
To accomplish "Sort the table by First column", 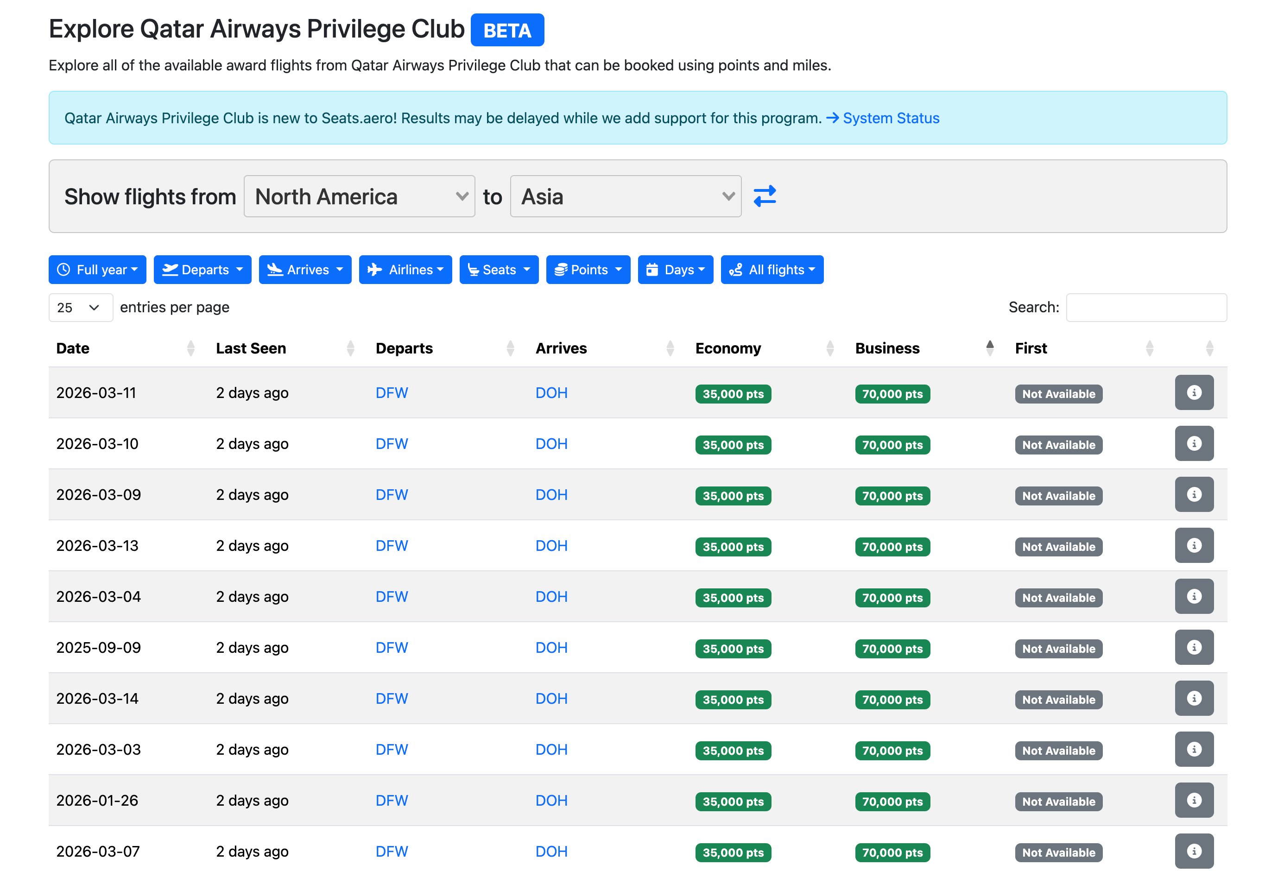I will tap(1031, 348).
